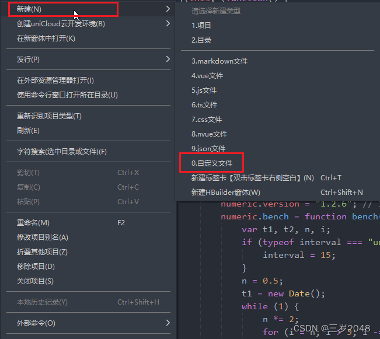Select 创建uniCloud云开发环境(B) menu entry
The image size is (380, 339).
tap(88, 24)
